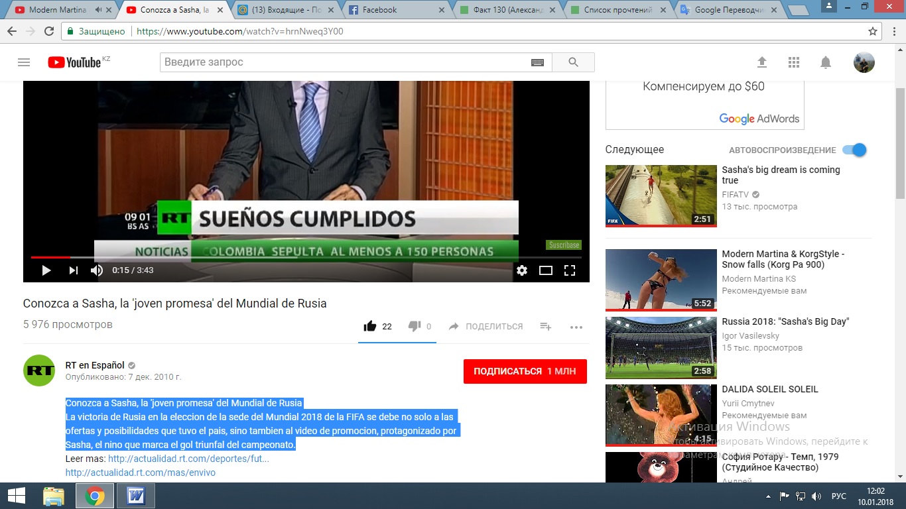
Task: Click the upload video icon
Action: 762,62
